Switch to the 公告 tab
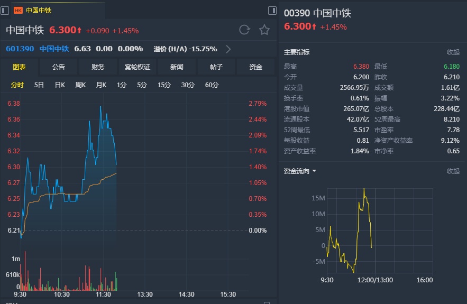 pyautogui.click(x=59, y=67)
